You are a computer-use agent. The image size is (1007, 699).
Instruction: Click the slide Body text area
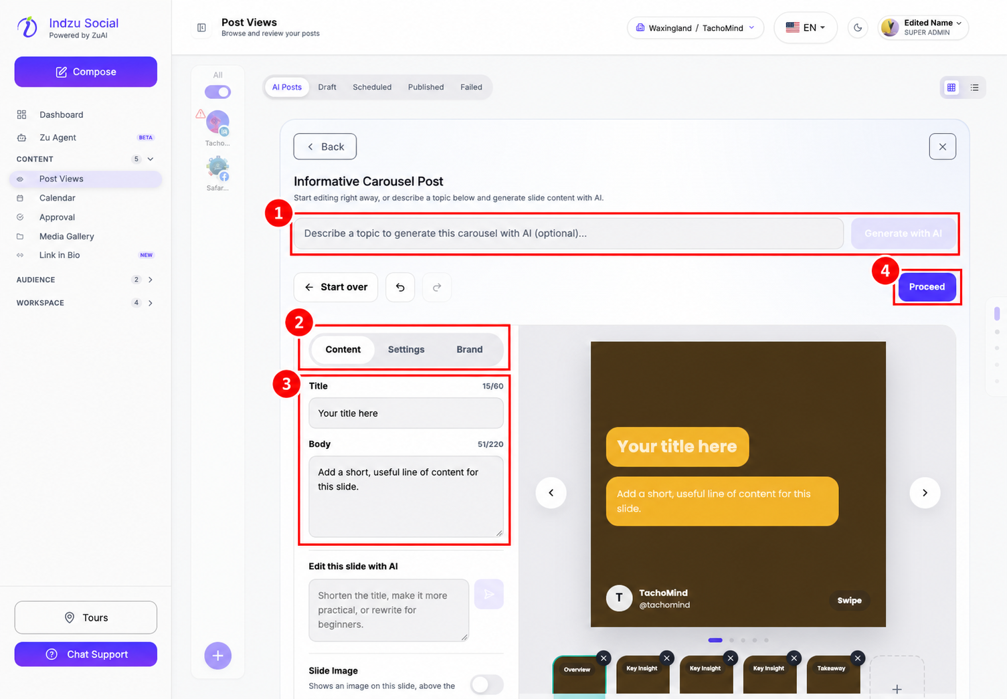406,496
